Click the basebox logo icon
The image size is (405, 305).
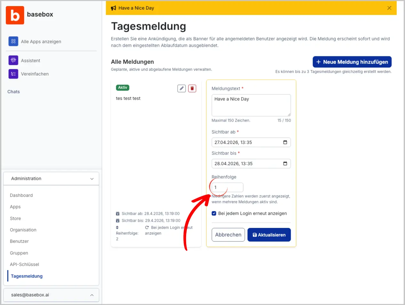pos(15,15)
